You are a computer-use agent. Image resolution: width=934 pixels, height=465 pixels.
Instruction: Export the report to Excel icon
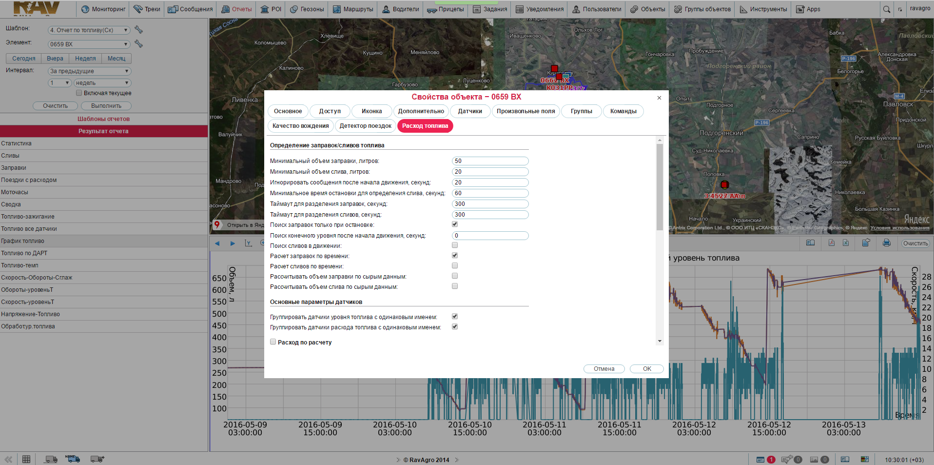click(x=846, y=243)
